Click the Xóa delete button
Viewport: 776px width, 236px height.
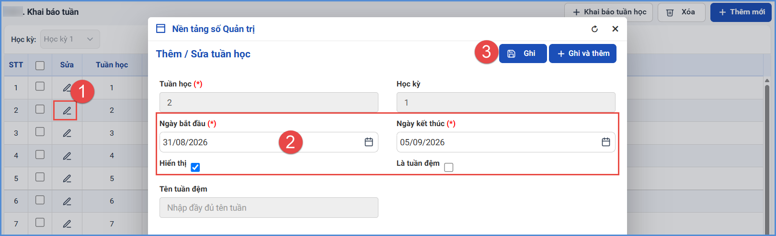click(x=681, y=12)
